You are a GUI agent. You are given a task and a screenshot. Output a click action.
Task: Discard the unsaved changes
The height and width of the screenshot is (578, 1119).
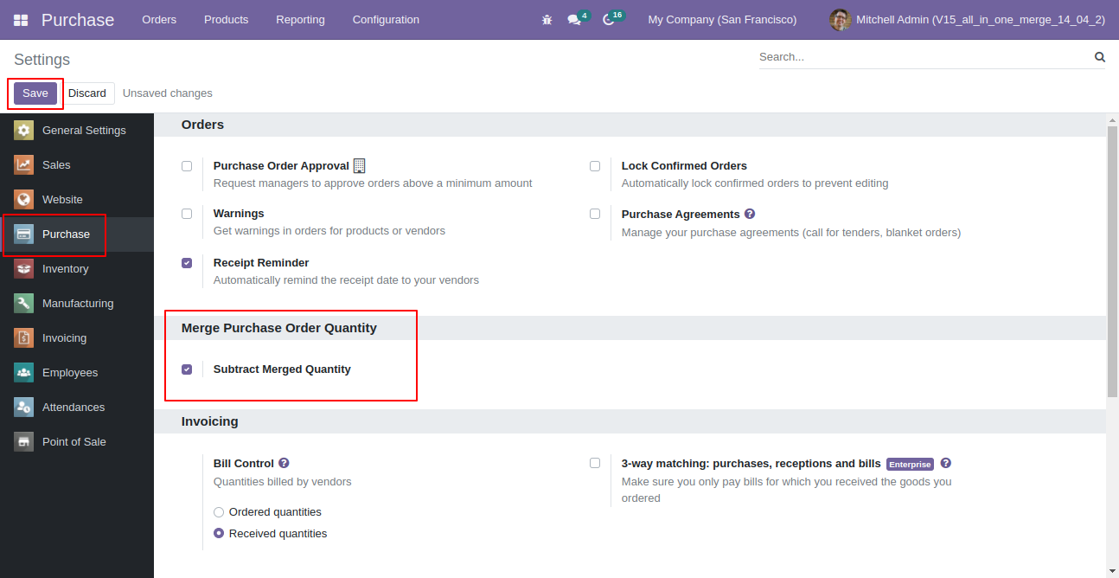tap(87, 93)
